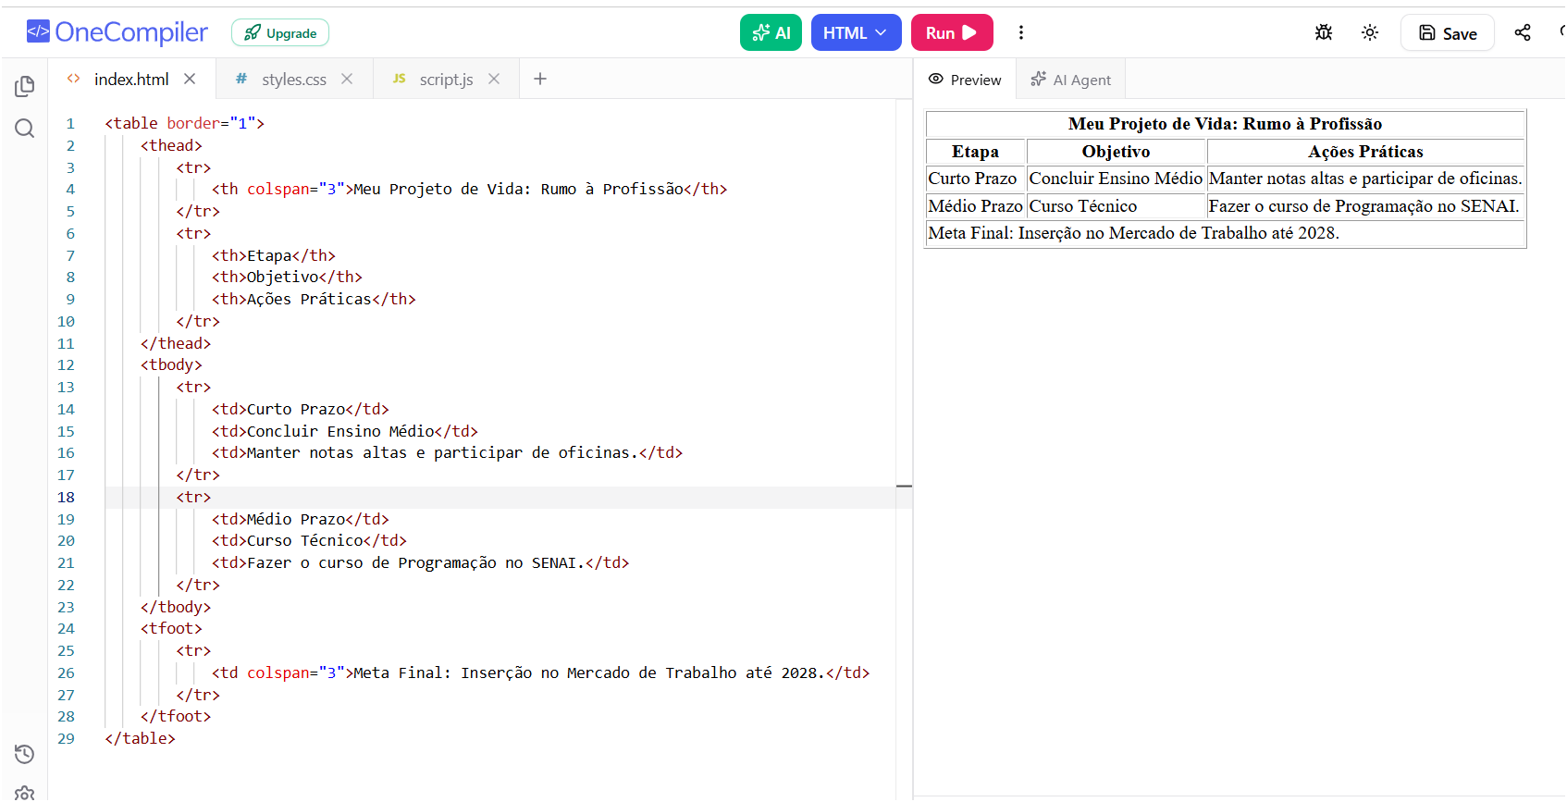Click the <td>Curto Prazo</td> code line
The image size is (1567, 802).
point(301,409)
